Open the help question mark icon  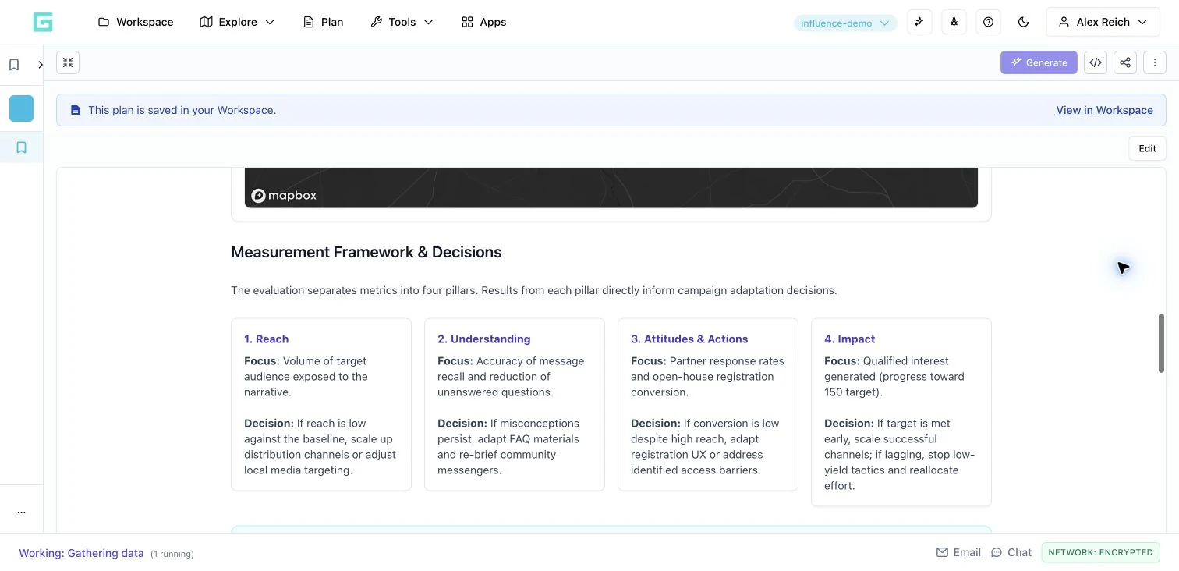(x=989, y=22)
